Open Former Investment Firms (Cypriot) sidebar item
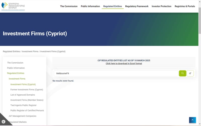201x126 pixels. 27,90
